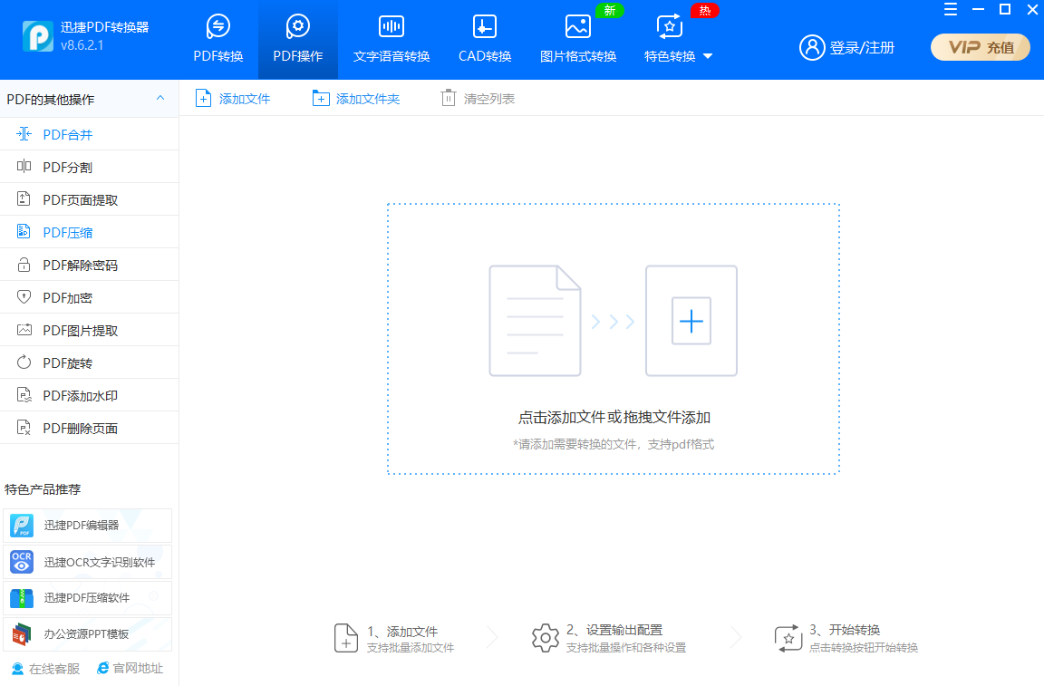
Task: Open the CAD转换 icon
Action: coord(485,26)
